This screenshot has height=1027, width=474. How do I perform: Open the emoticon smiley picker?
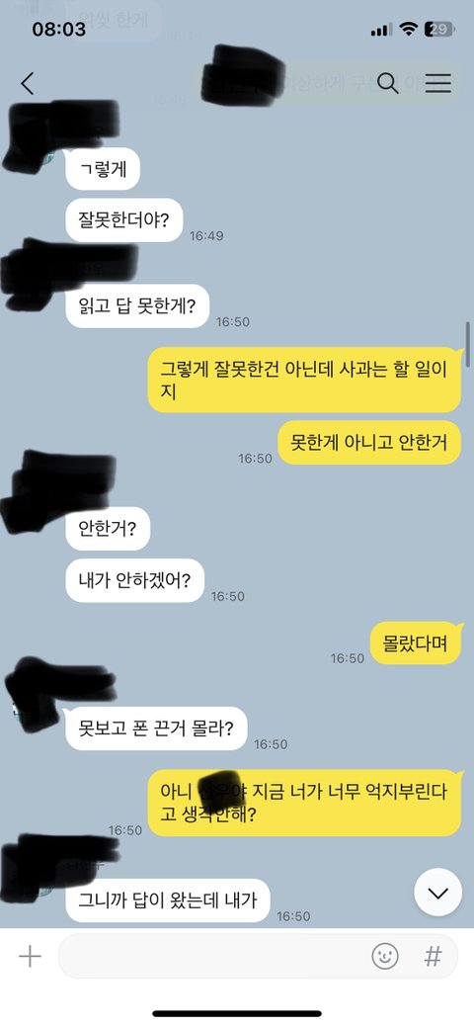tap(385, 957)
